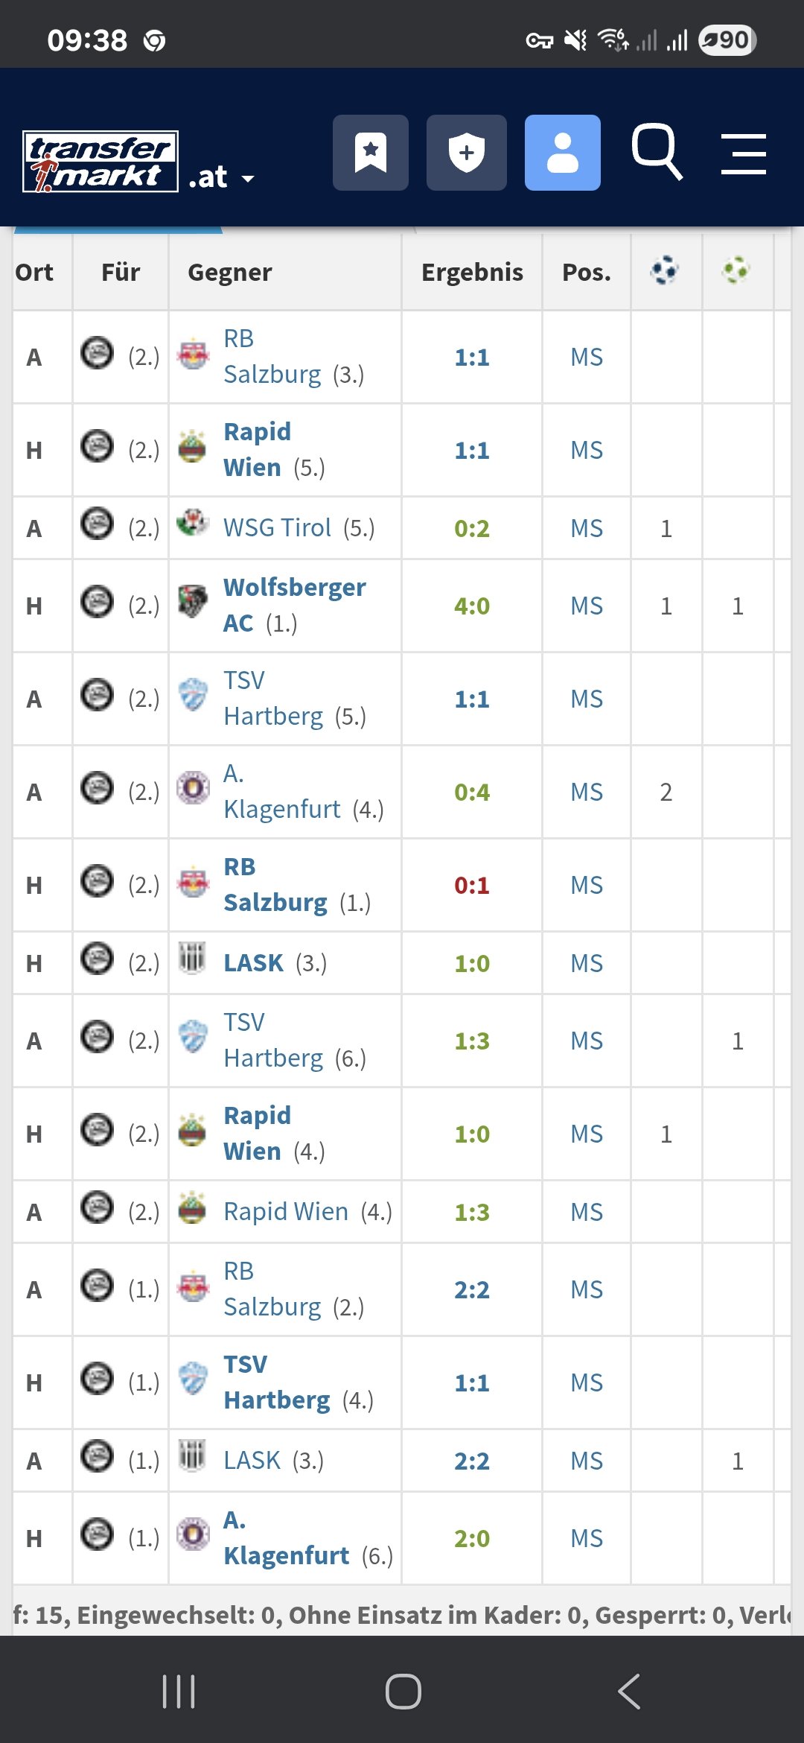Screen dimensions: 804x1743
Task: Expand the .at country domain dropdown
Action: (x=222, y=177)
